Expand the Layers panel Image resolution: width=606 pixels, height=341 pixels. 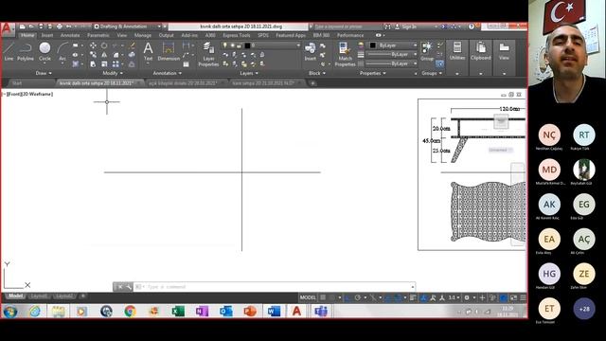click(x=248, y=73)
